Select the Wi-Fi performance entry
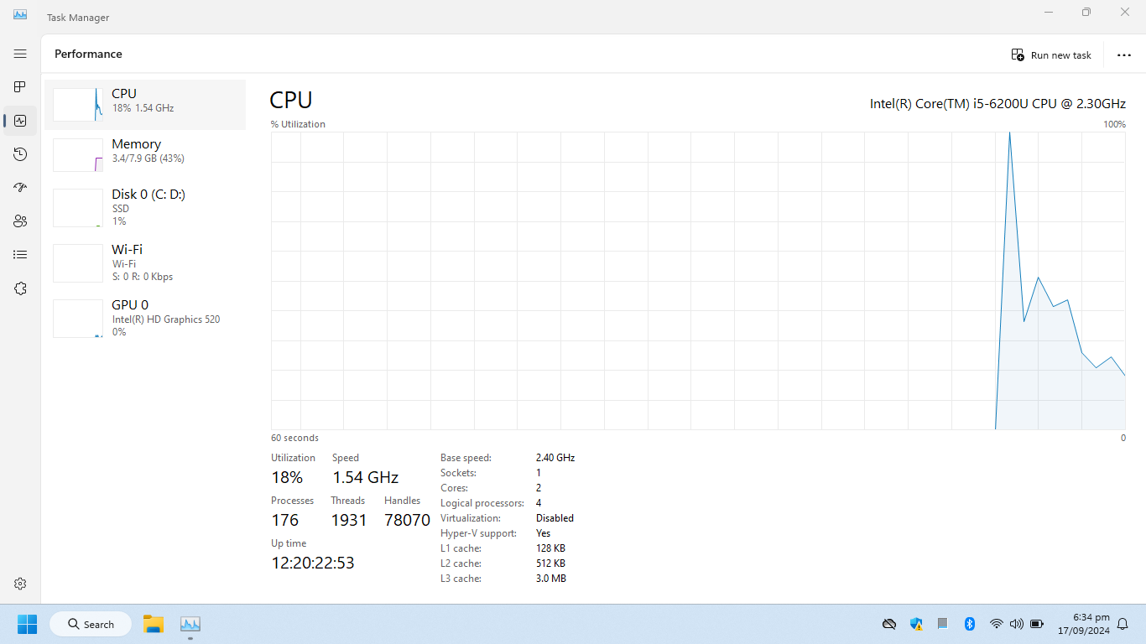The width and height of the screenshot is (1146, 644). (145, 262)
